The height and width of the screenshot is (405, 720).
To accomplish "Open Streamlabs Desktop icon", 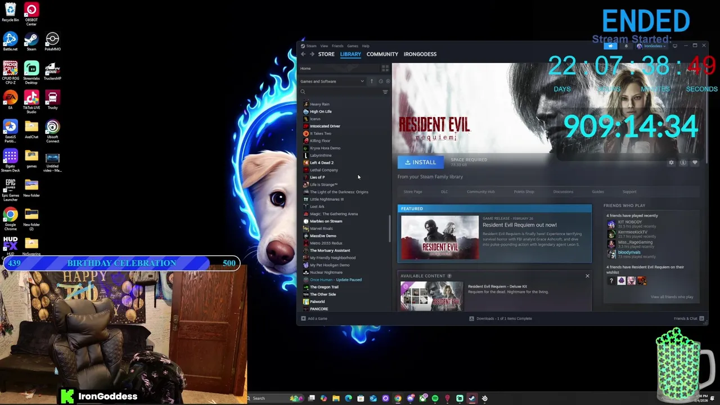I will pos(31,72).
